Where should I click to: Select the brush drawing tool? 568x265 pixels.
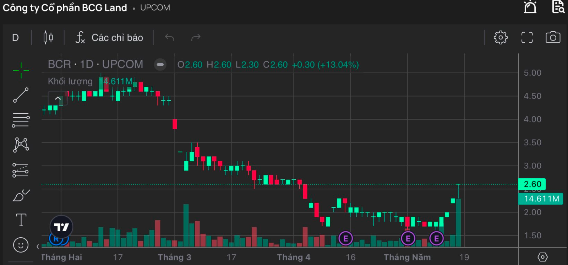coord(21,195)
